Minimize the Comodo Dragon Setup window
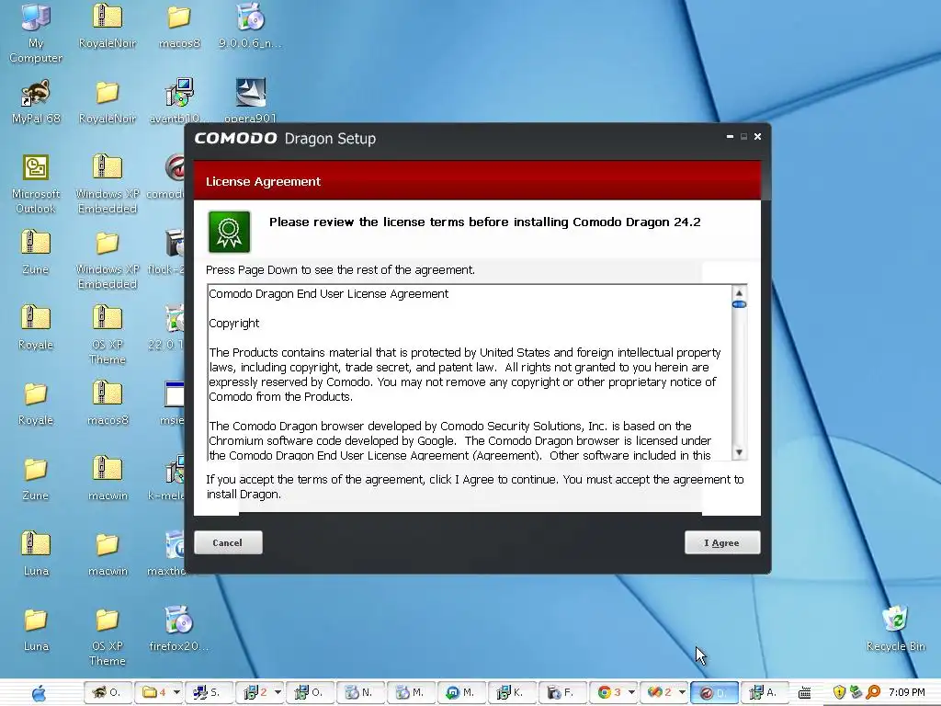This screenshot has height=706, width=941. 730,137
